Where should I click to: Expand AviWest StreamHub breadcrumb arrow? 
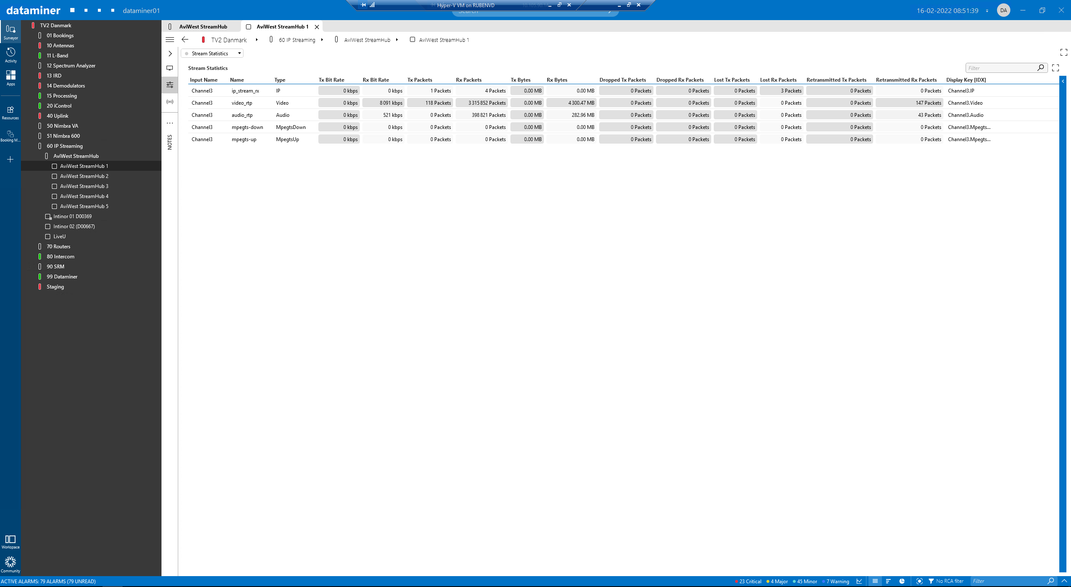(x=397, y=40)
